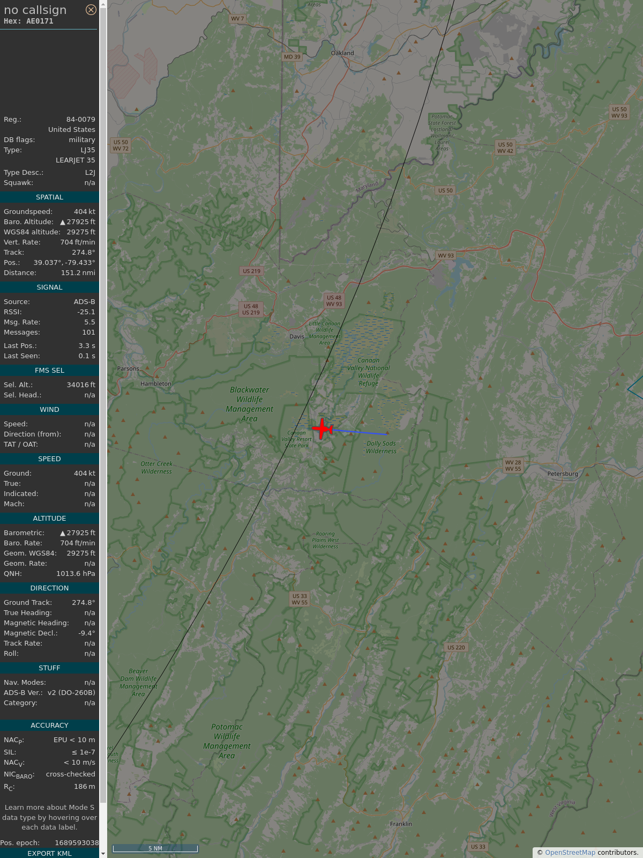Screen dimensions: 643x858
Task: Click the WV 7 highway shield
Action: click(x=237, y=19)
